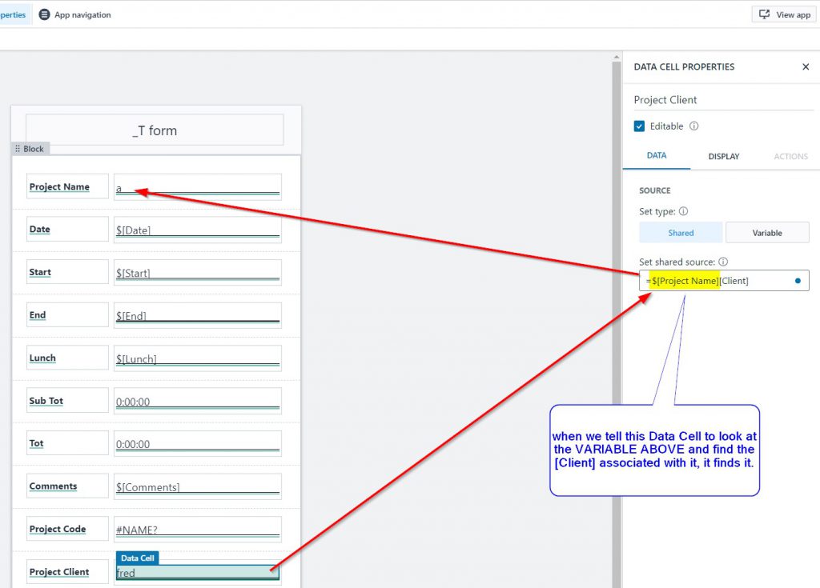Image resolution: width=820 pixels, height=588 pixels.
Task: Click the Block drag handle icon
Action: coord(18,149)
